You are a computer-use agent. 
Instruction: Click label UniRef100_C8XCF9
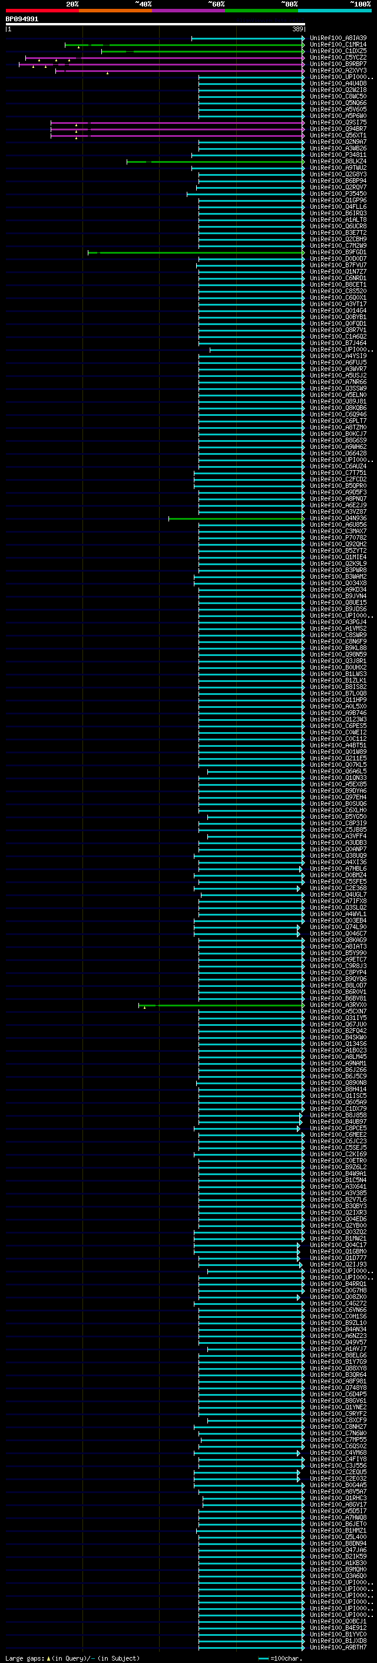pos(338,1421)
